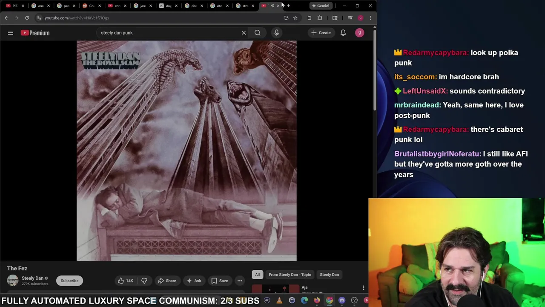Screen dimensions: 545x307
Task: Open the YouTube guide hamburger menu
Action: (x=11, y=33)
